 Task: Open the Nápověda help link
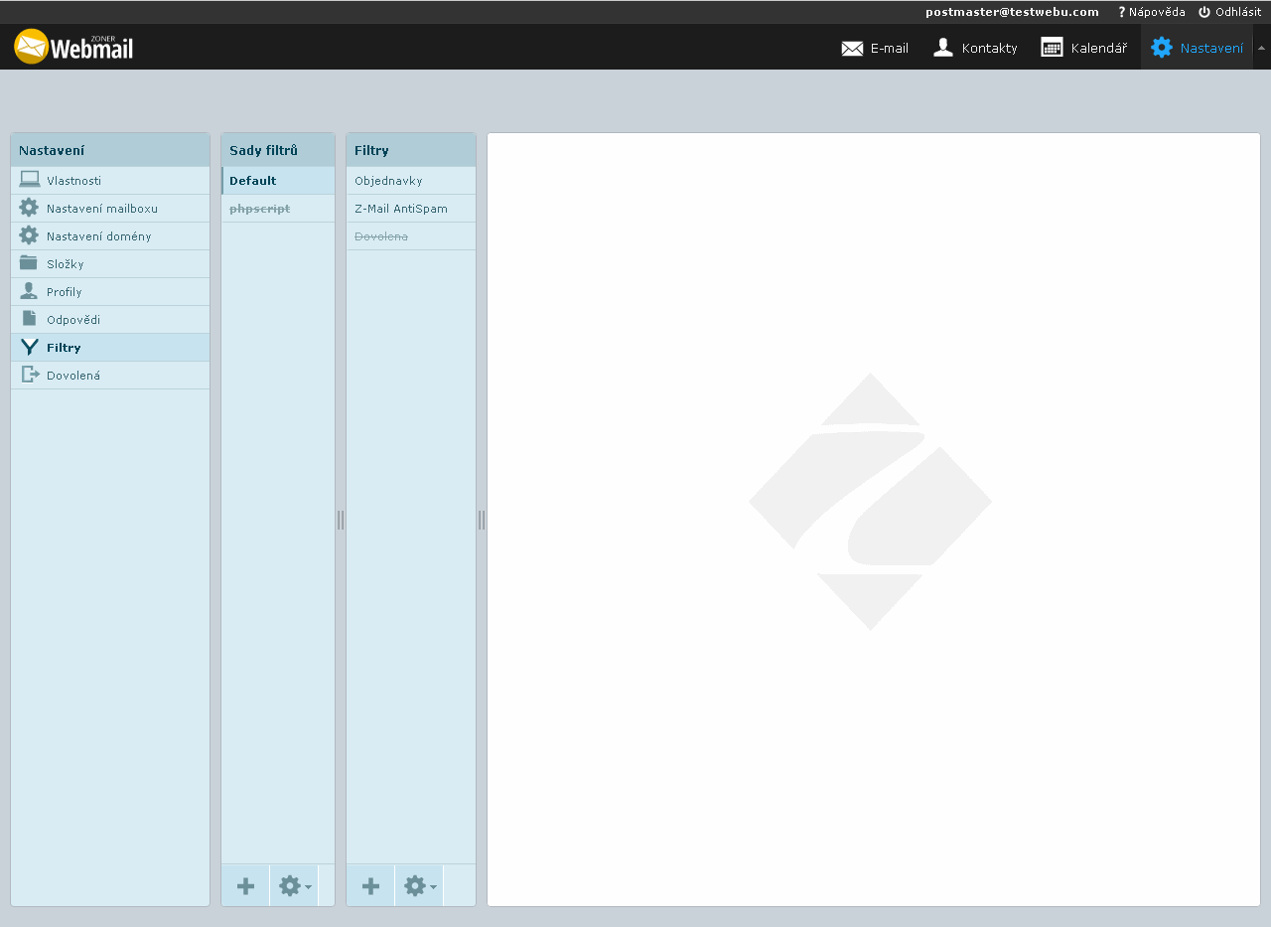click(1152, 12)
